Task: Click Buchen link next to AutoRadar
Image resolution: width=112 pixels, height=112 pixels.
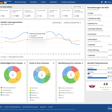Action: (x=110, y=45)
